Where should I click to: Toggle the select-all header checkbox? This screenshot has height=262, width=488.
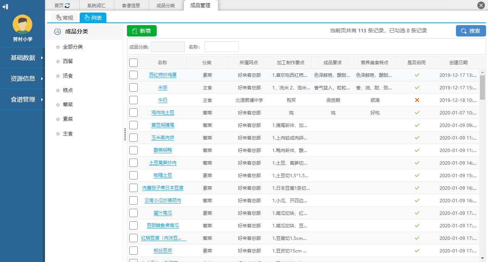tap(133, 62)
